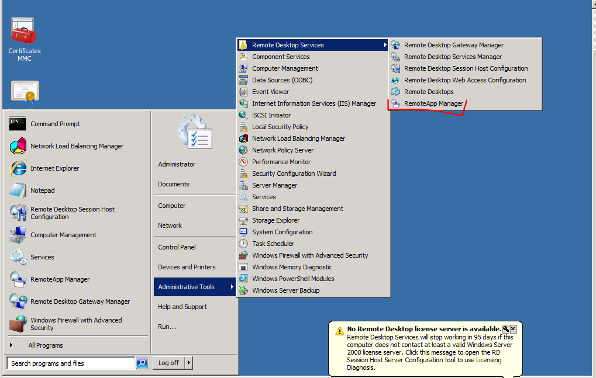
Task: Open Network Policy Server from Administrative Tools
Action: (x=283, y=150)
